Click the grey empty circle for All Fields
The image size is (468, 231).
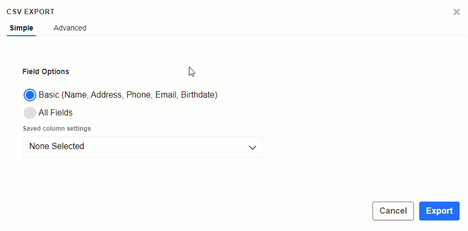pyautogui.click(x=30, y=112)
